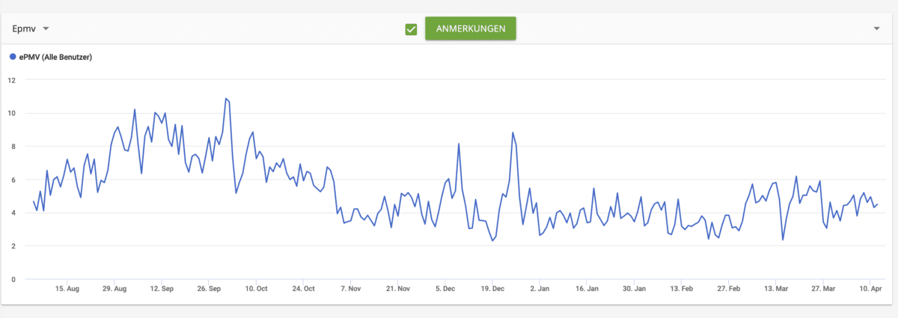Click the 10. Apr date label
Viewport: 898px width, 318px height.
(x=870, y=288)
